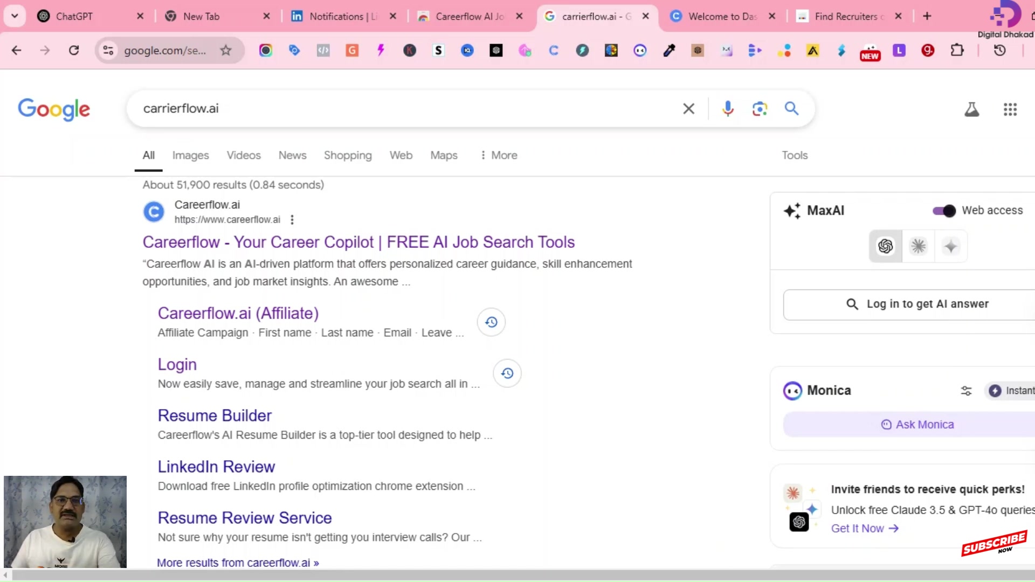Screen dimensions: 1035x582
Task: Select Videos search filter
Action: [x=244, y=155]
